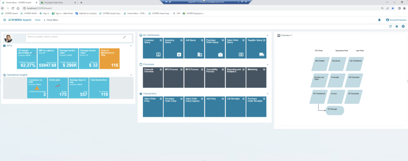Open a new browser tab with plus button
Image resolution: width=408 pixels, height=161 pixels.
81,2
